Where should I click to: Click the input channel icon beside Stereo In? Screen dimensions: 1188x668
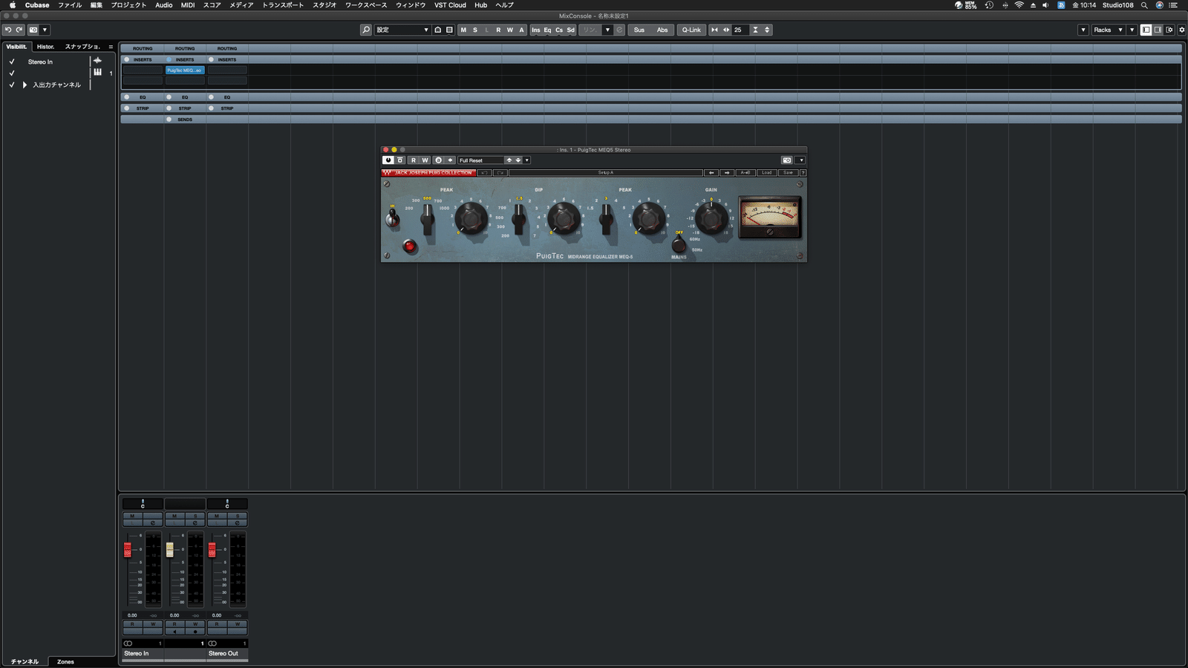[x=97, y=61]
